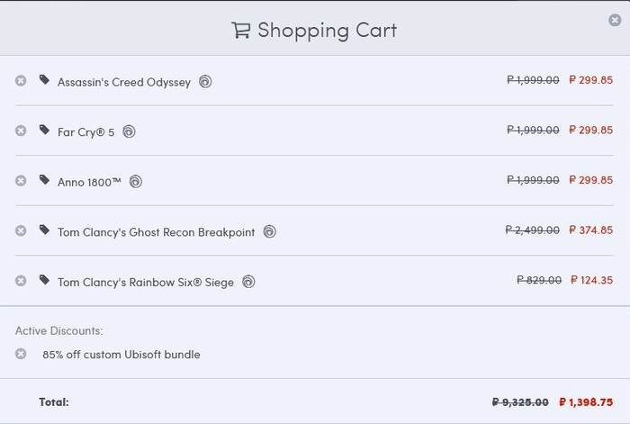Click the 85% off custom Ubisoft bundle text
Viewport: 630px width, 424px height.
coord(121,355)
